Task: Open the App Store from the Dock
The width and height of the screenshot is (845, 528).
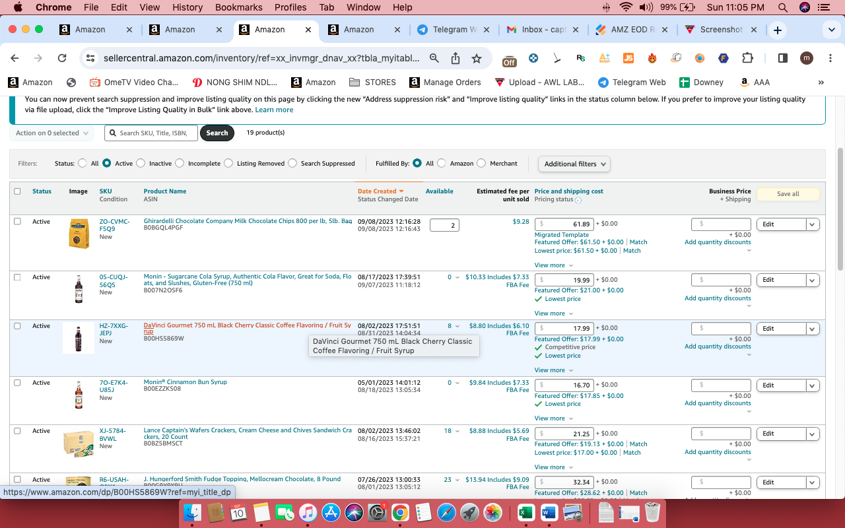Action: (x=331, y=512)
